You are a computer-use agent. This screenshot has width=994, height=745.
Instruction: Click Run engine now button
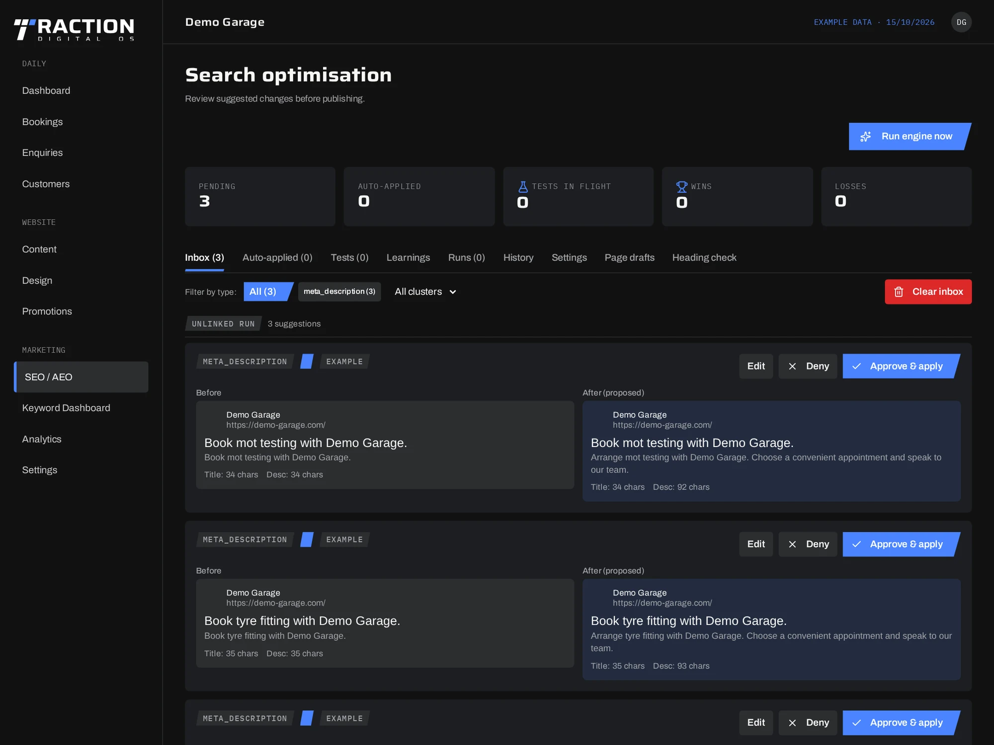click(910, 137)
